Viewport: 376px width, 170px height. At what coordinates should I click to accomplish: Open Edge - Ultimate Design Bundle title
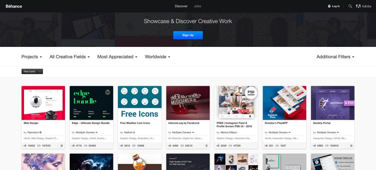point(91,123)
